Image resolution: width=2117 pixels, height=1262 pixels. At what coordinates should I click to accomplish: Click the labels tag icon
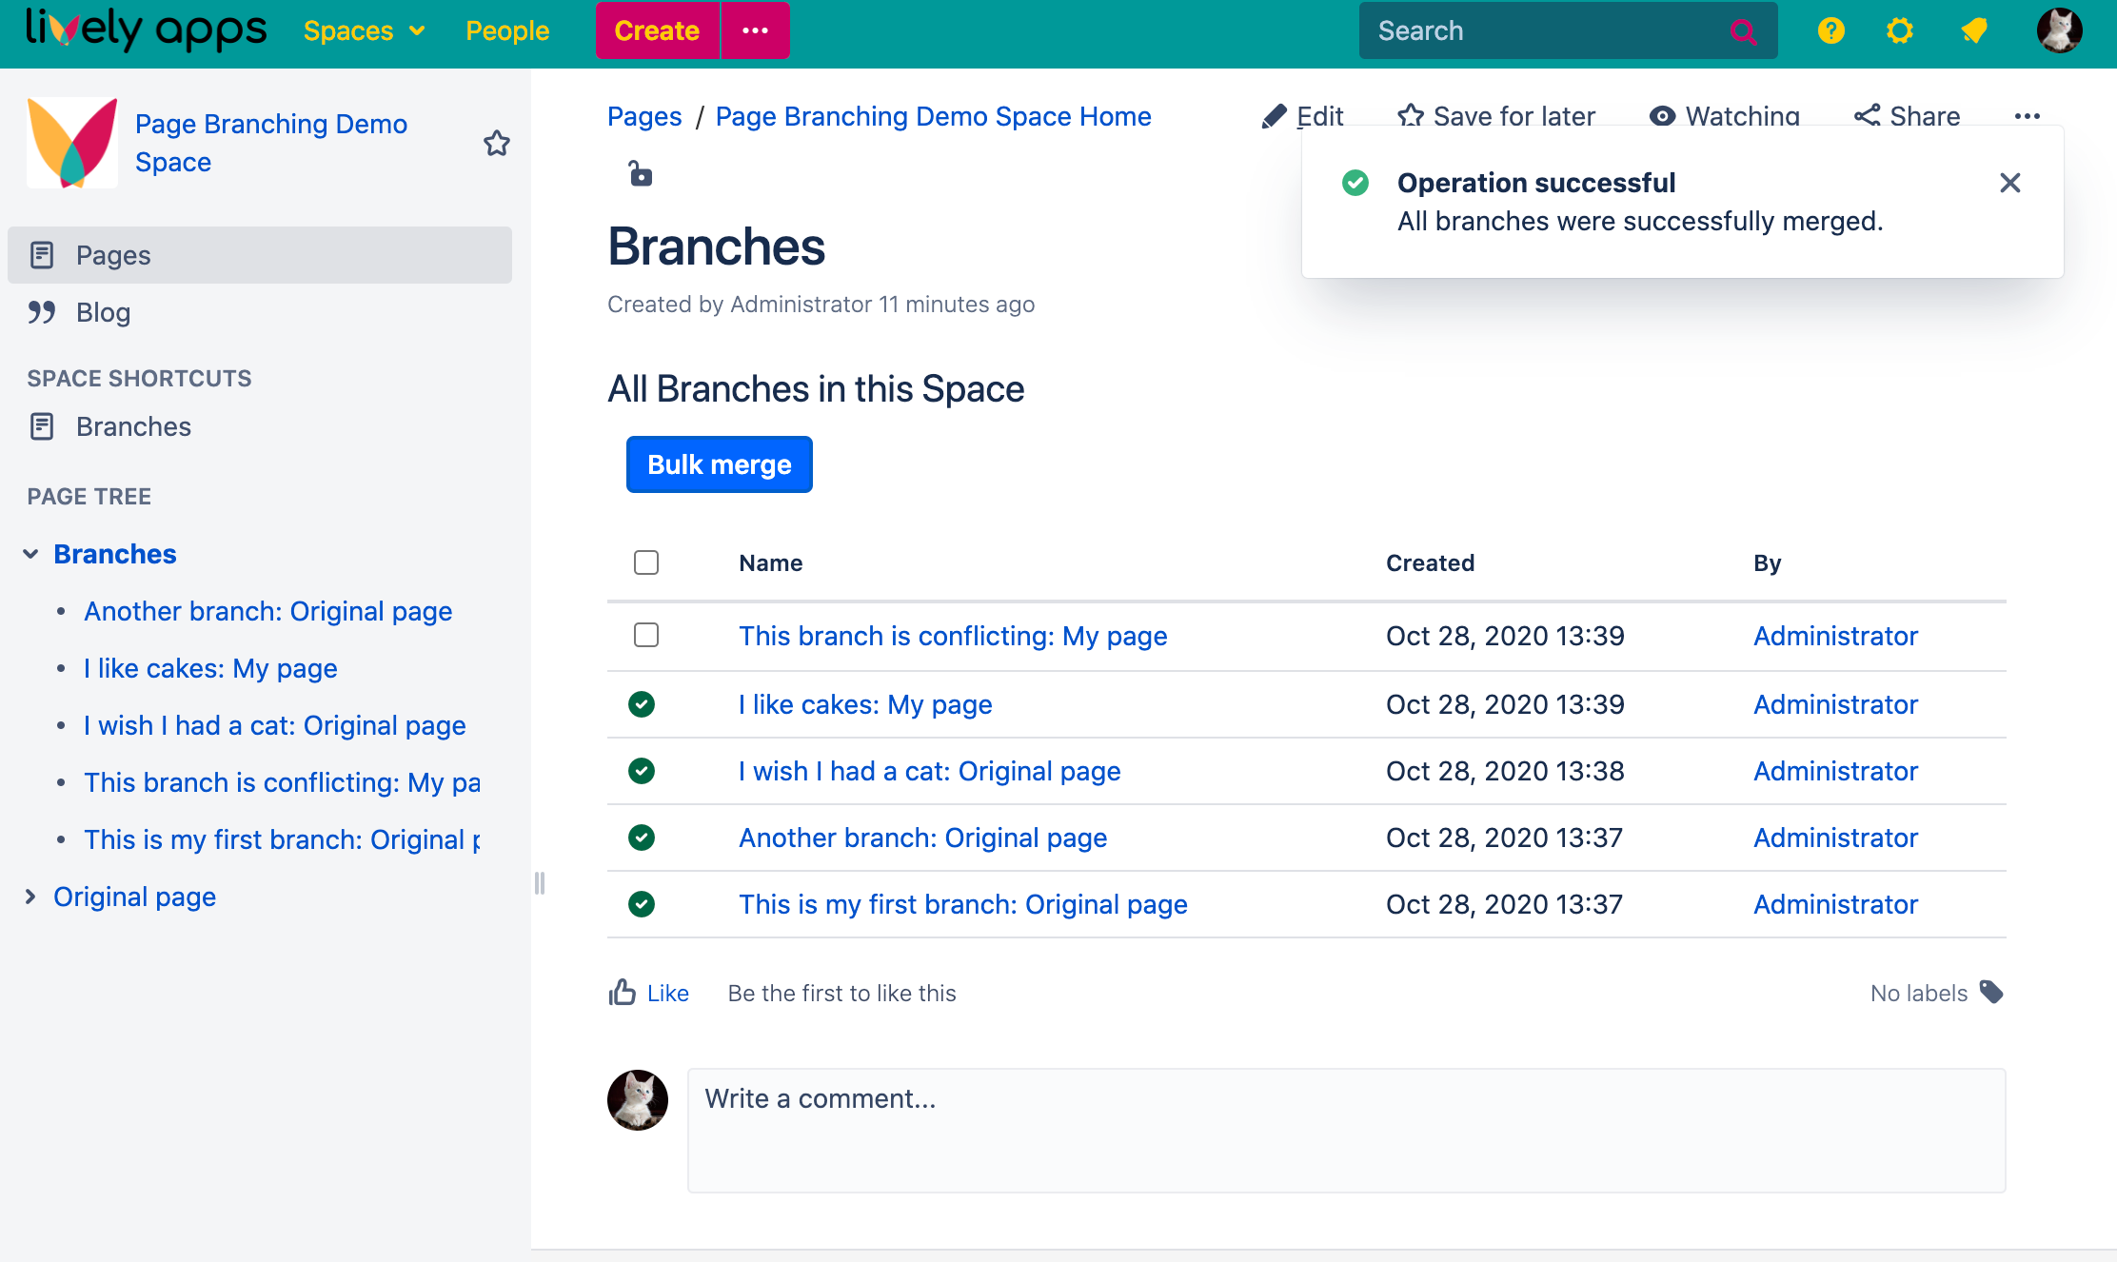point(1991,992)
